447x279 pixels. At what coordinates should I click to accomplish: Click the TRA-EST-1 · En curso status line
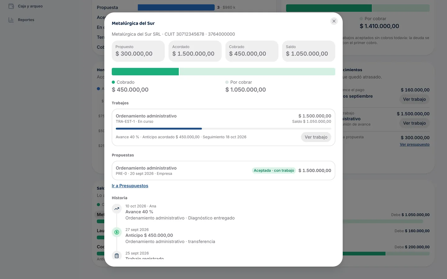point(134,122)
